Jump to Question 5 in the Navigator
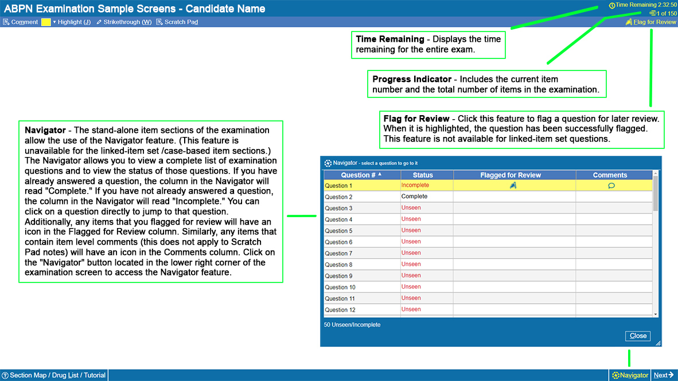This screenshot has height=381, width=678. click(x=339, y=231)
